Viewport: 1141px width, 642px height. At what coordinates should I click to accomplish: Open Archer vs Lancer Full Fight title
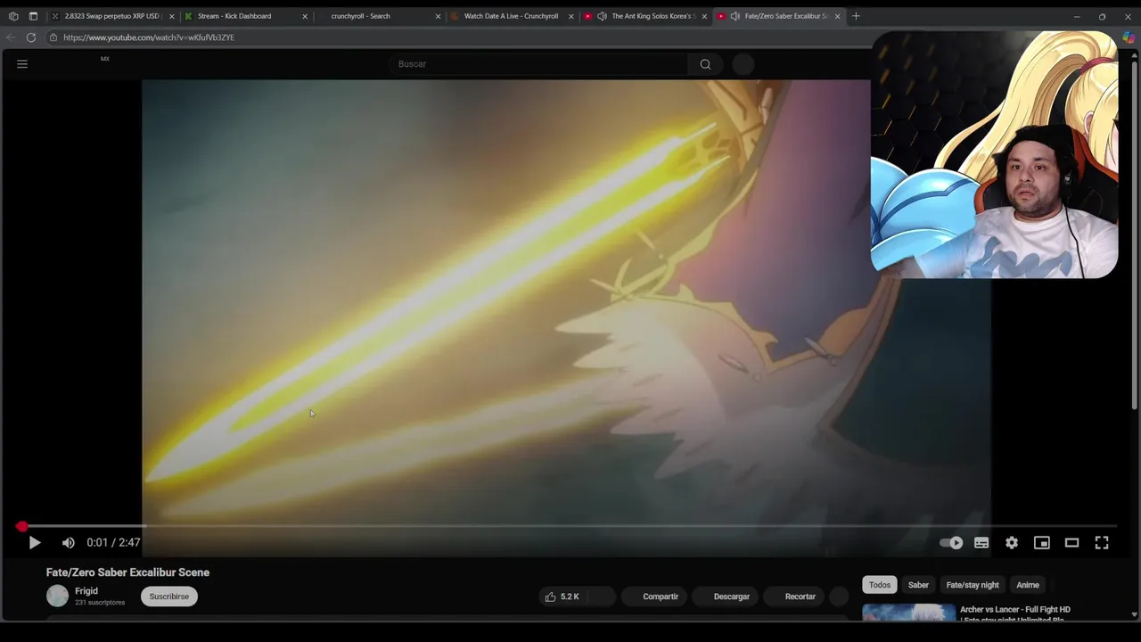click(x=1015, y=613)
